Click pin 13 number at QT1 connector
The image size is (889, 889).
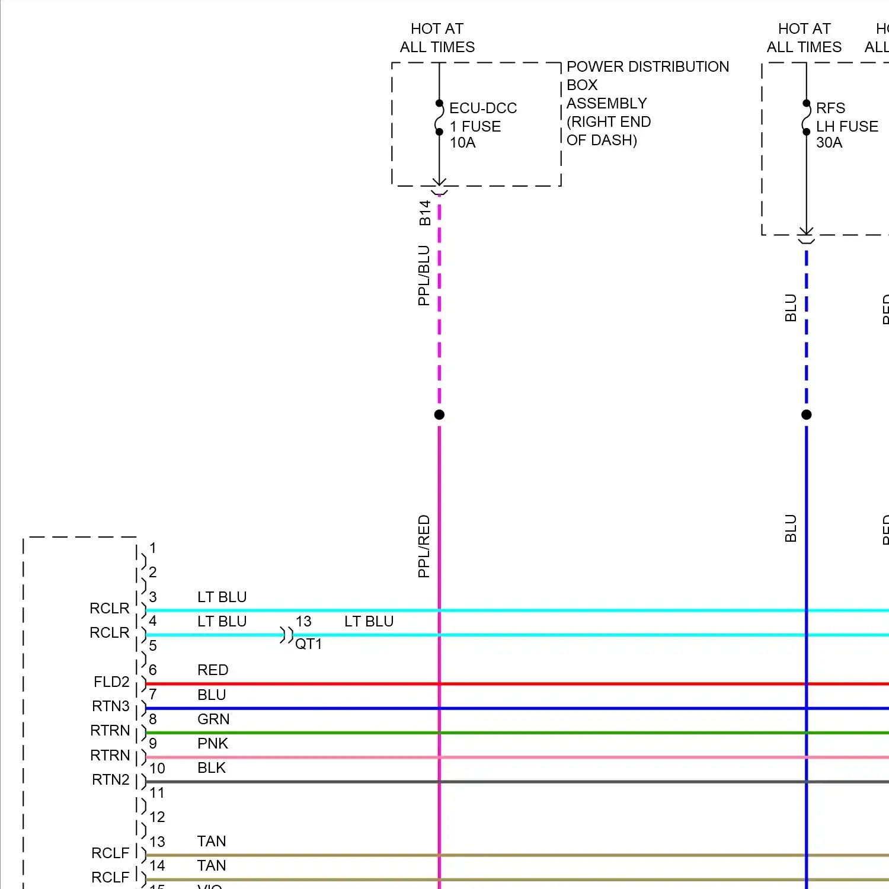point(303,621)
